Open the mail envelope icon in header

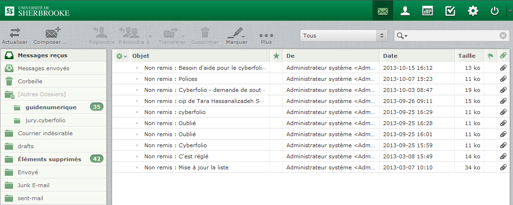click(383, 11)
